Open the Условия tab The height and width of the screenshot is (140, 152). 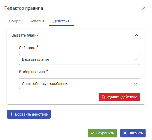tap(37, 21)
